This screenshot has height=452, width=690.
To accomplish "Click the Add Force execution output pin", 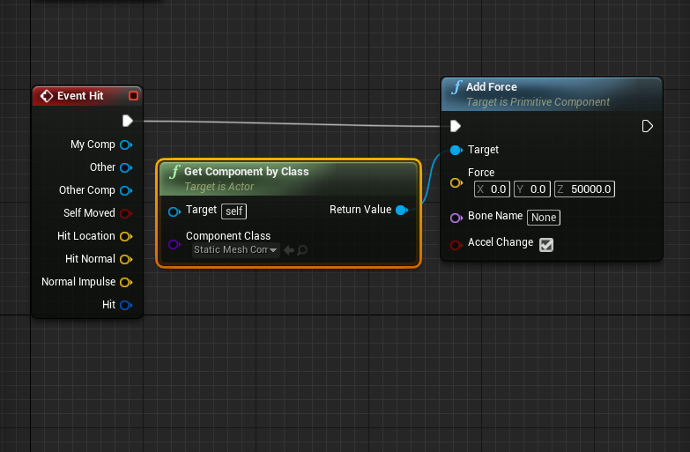I will pyautogui.click(x=648, y=126).
